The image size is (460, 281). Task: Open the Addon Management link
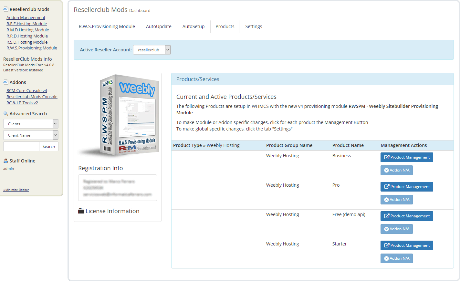point(26,17)
